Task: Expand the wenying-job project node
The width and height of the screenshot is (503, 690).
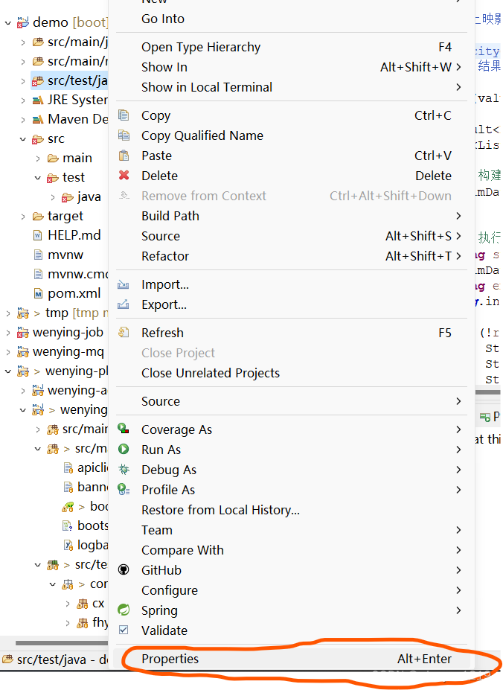Action: click(8, 333)
